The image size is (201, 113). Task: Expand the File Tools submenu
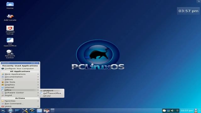pyautogui.click(x=20, y=82)
